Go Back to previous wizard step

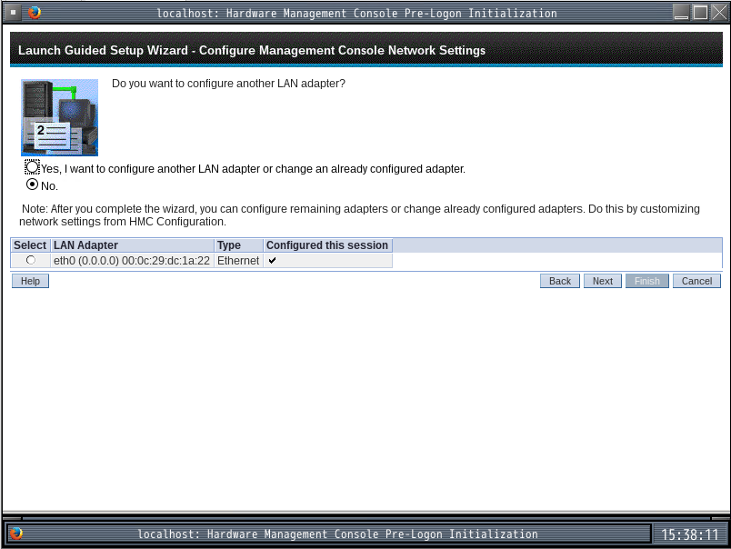click(560, 281)
